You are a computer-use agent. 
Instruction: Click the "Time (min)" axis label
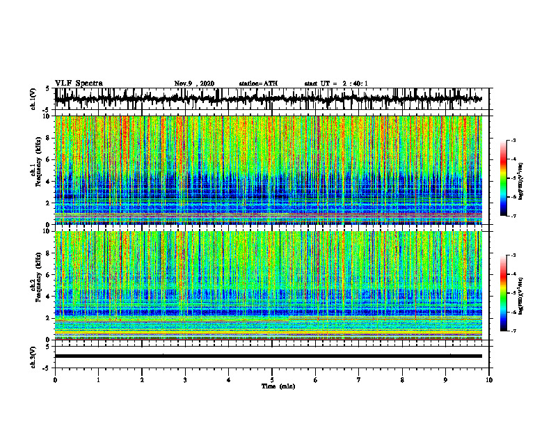[278, 386]
